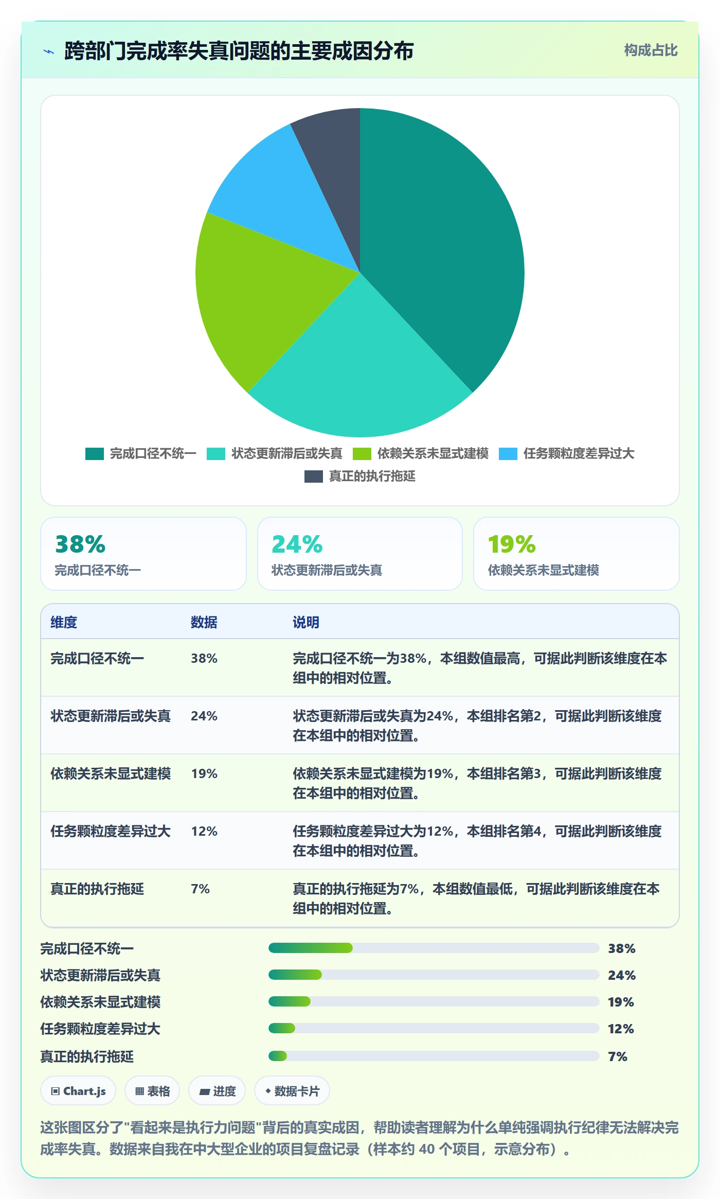Click the 说明 column header
The width and height of the screenshot is (720, 1199).
[306, 622]
